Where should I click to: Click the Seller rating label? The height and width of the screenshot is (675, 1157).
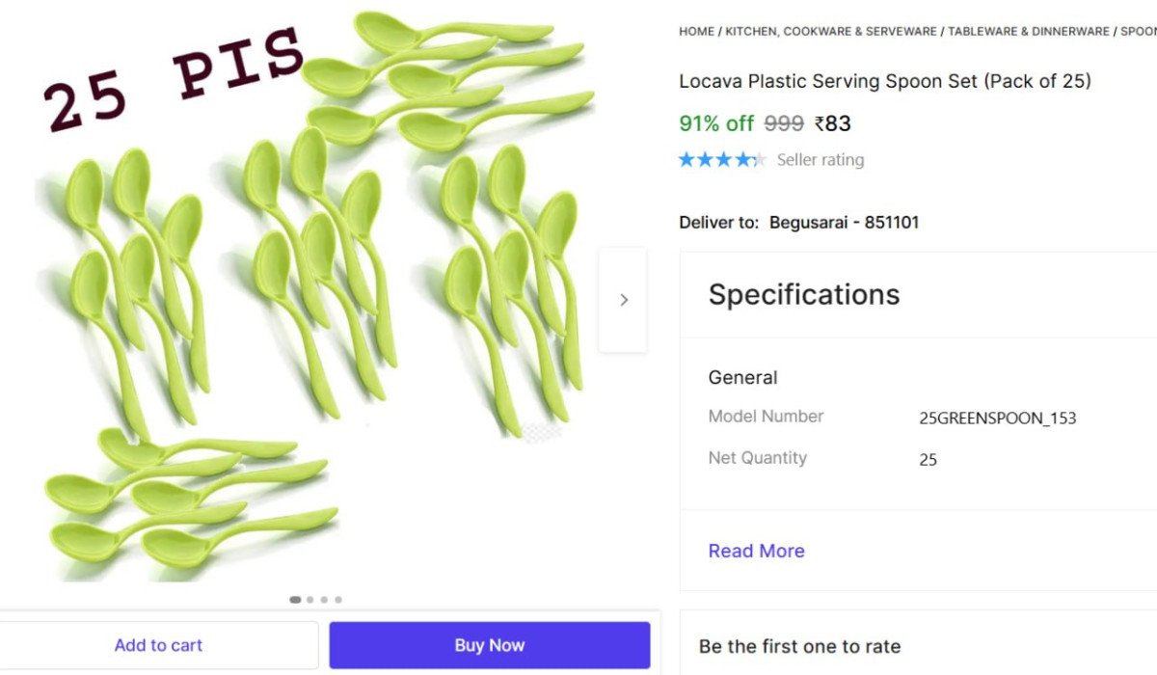(821, 160)
